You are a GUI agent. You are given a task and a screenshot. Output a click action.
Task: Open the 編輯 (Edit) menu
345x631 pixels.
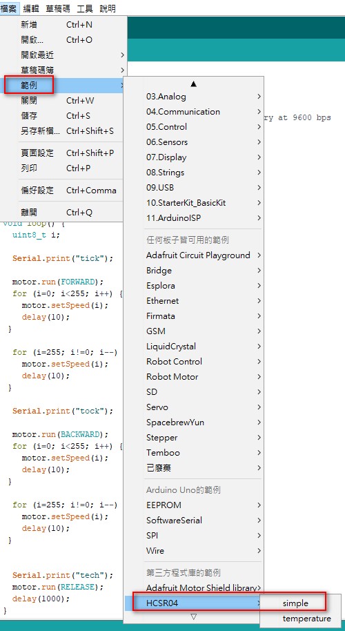click(x=31, y=8)
